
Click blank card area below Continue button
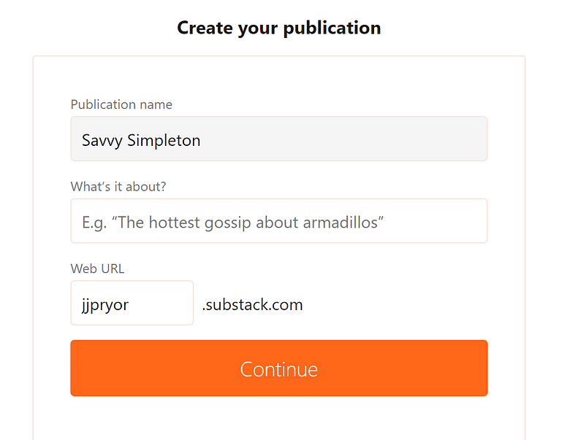click(x=278, y=420)
